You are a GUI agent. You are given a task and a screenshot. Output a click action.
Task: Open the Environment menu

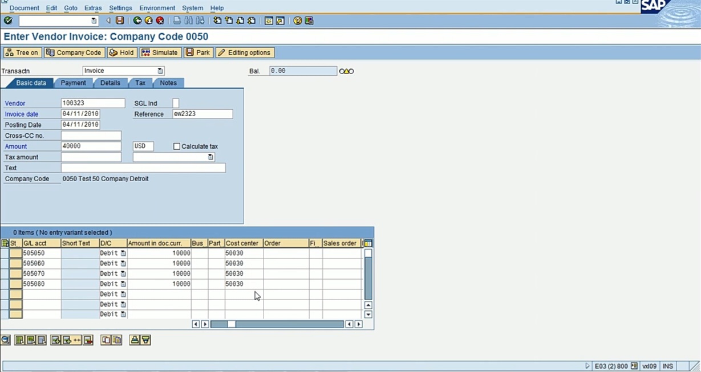coord(157,8)
